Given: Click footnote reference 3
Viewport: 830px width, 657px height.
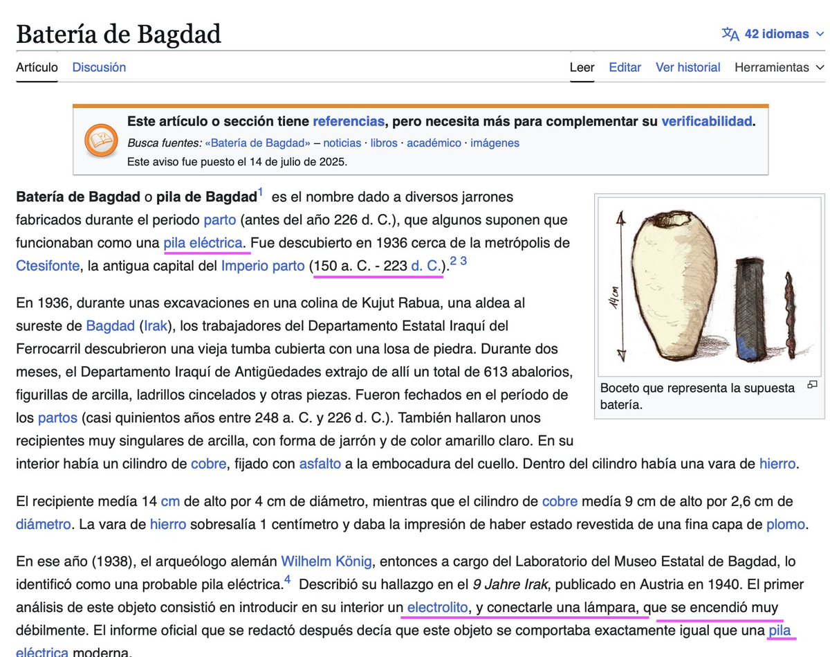Looking at the screenshot, I should [463, 261].
